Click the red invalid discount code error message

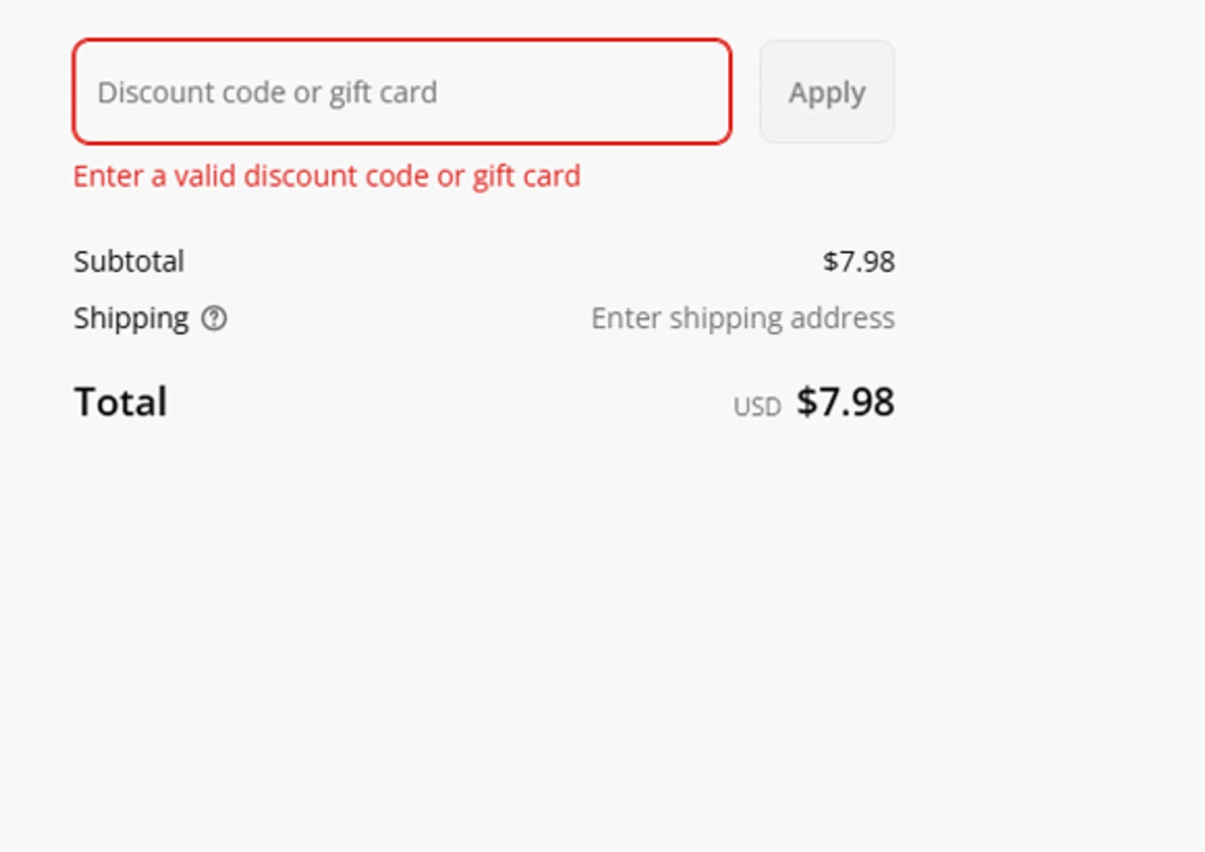click(x=326, y=176)
